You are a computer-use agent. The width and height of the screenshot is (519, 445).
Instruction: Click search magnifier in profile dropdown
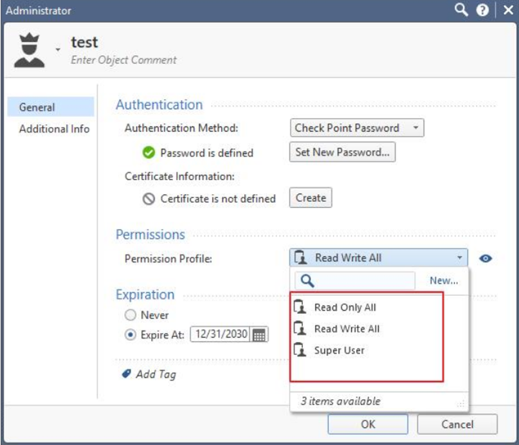(x=307, y=280)
